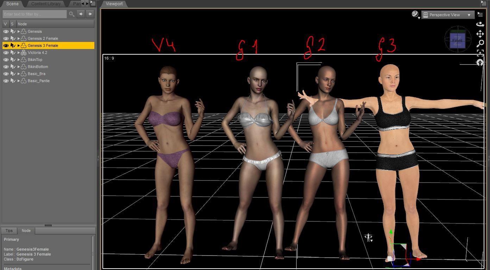Toggle selectability arrow for Basic_Bra

(x=13, y=74)
